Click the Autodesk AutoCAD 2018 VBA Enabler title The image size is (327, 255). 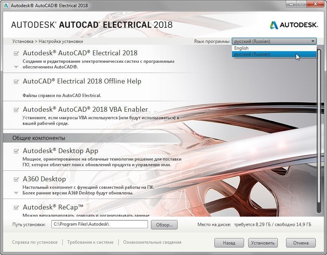click(85, 109)
